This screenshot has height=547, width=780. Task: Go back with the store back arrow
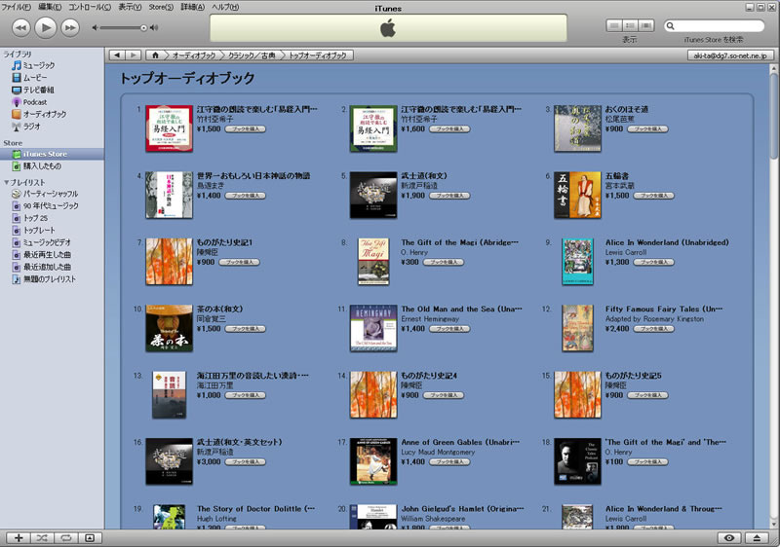click(116, 55)
